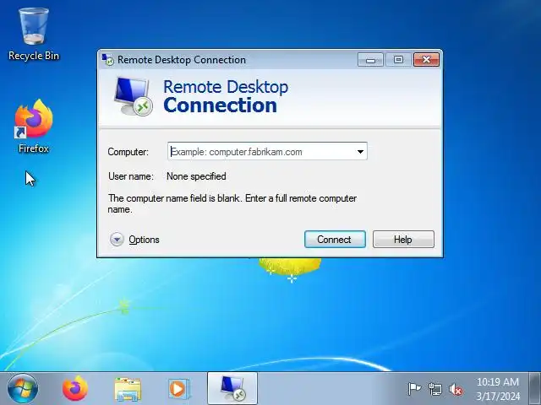The width and height of the screenshot is (541, 405).
Task: Select the Firefox desktop shortcut
Action: (34, 126)
